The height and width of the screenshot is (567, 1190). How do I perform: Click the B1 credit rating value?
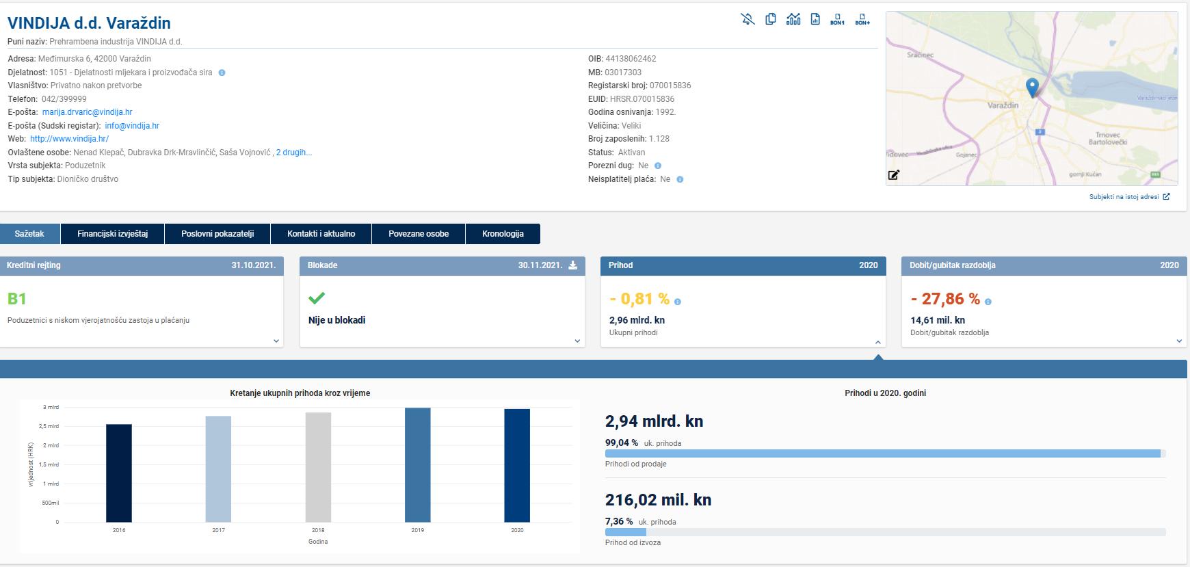pos(17,299)
